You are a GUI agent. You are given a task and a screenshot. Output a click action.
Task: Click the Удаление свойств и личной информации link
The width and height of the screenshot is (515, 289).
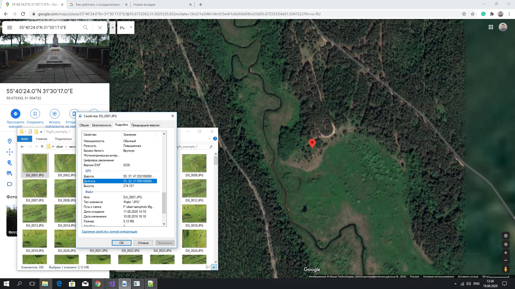click(109, 231)
